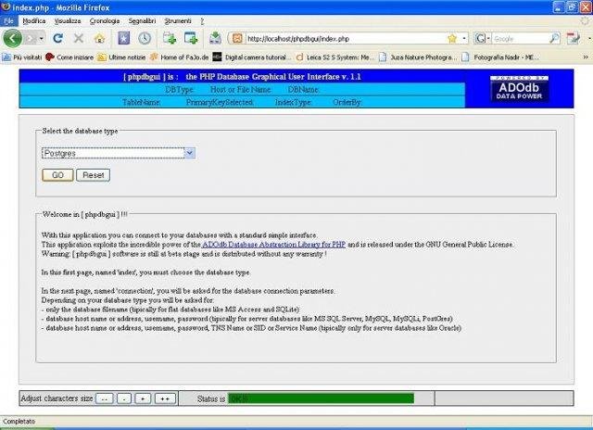Open the Segnalibri menu
This screenshot has width=593, height=430.
pos(142,21)
